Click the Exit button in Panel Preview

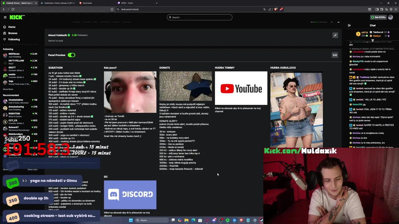tap(335, 55)
